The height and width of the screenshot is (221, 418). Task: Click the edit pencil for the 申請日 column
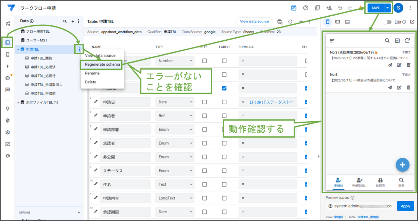(96, 101)
